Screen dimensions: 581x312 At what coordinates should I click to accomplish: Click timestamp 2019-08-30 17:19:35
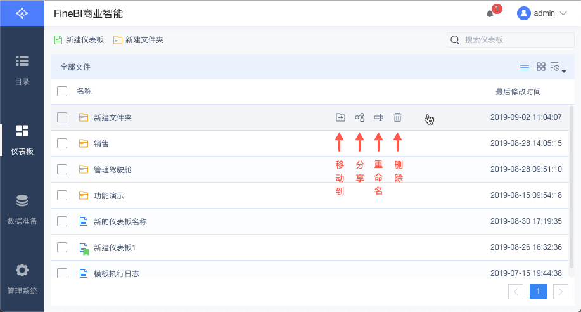click(x=526, y=221)
